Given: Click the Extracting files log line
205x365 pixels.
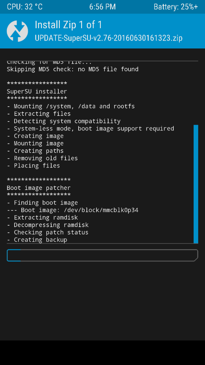Looking at the screenshot, I should pyautogui.click(x=39, y=114).
